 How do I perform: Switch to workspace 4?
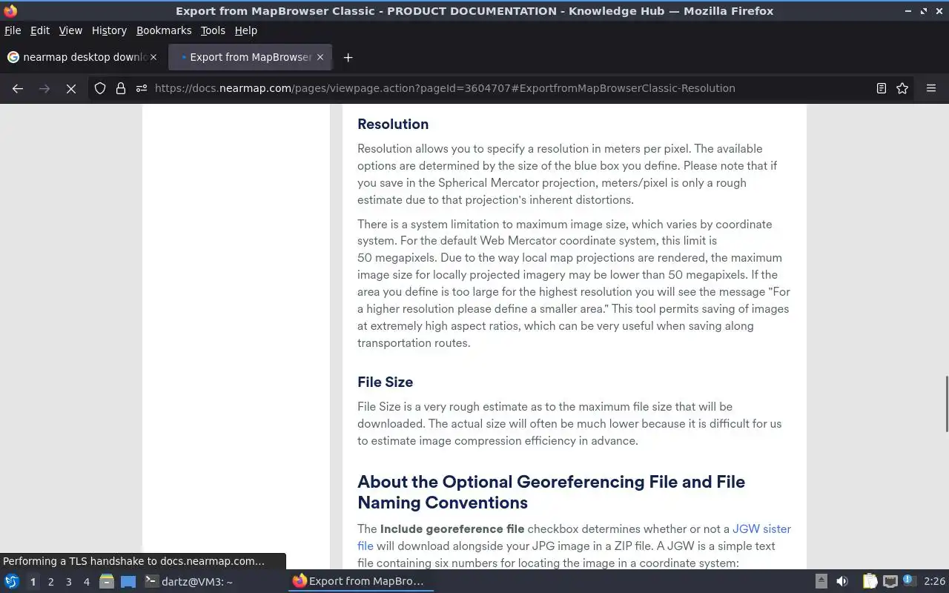point(86,582)
